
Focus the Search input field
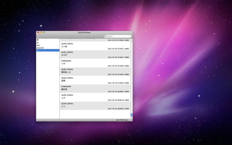(x=118, y=36)
